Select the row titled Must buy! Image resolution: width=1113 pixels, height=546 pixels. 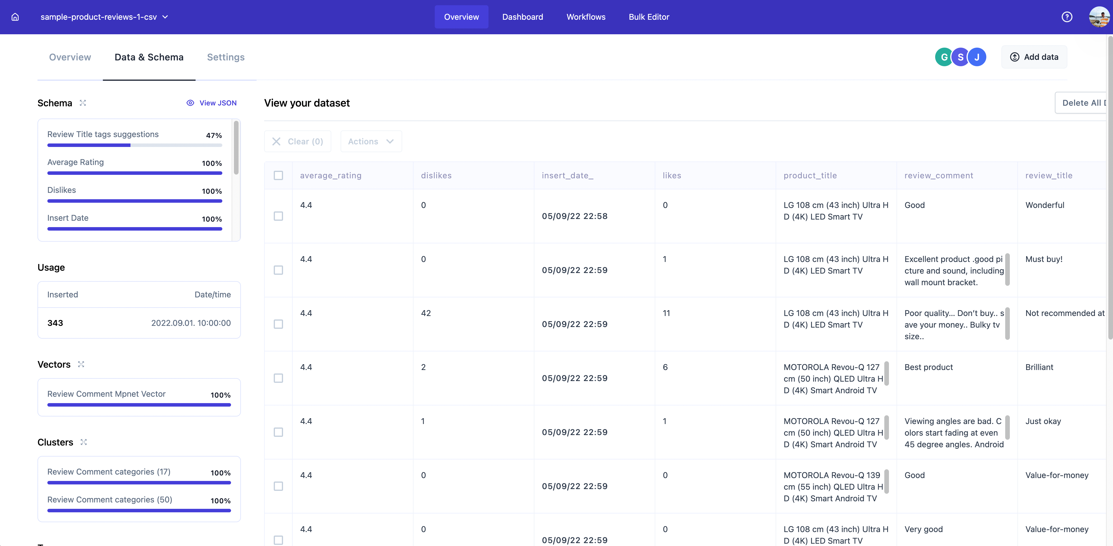pyautogui.click(x=278, y=270)
